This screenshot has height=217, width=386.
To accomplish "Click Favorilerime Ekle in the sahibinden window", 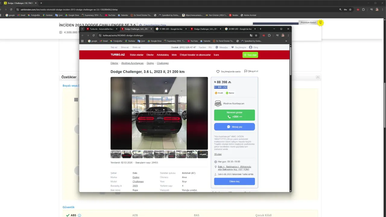I will click(x=153, y=25).
